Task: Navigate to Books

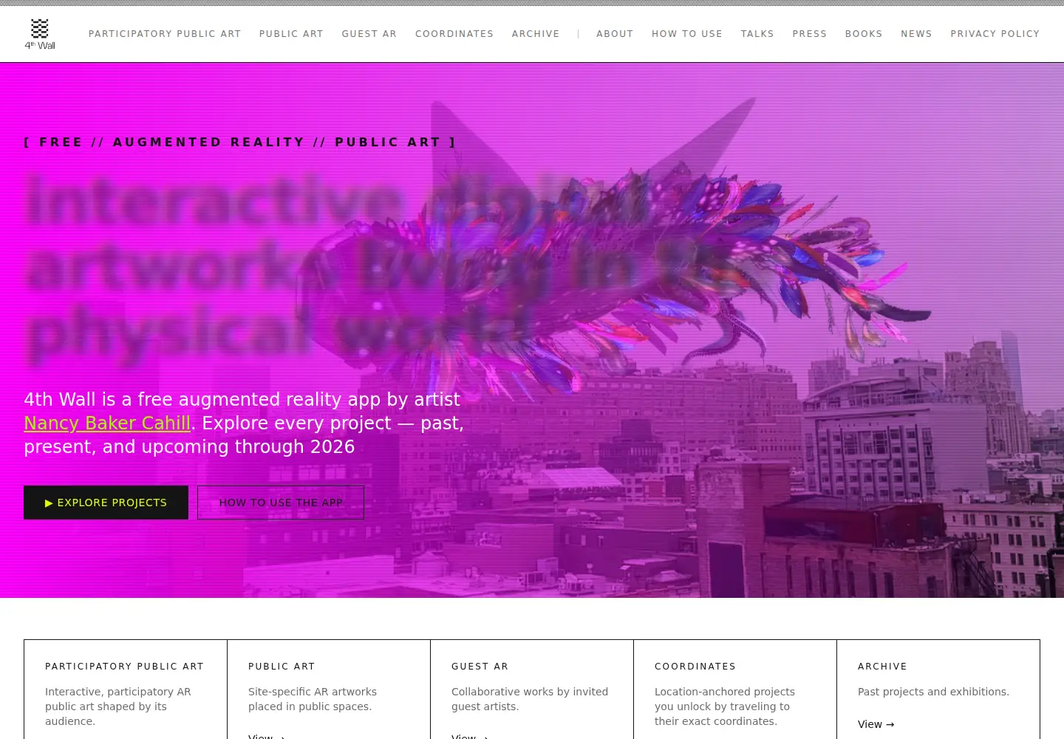Action: pos(864,34)
